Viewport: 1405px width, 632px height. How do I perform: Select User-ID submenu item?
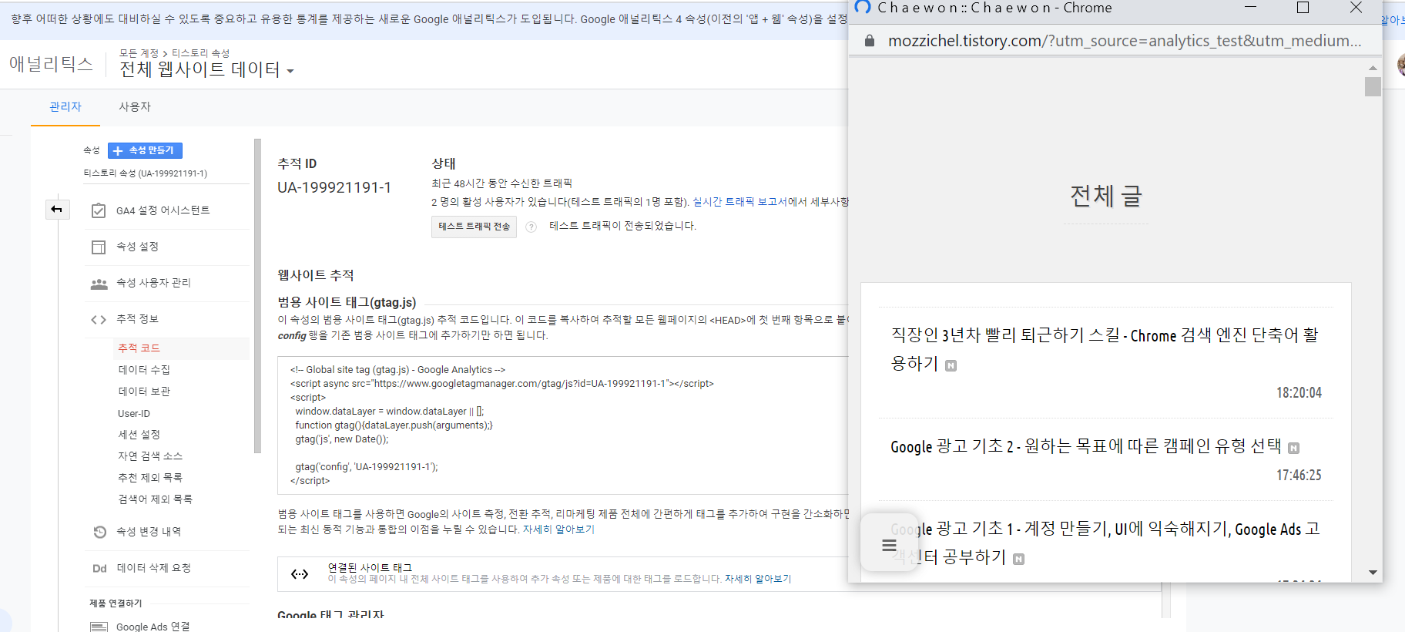pos(134,414)
